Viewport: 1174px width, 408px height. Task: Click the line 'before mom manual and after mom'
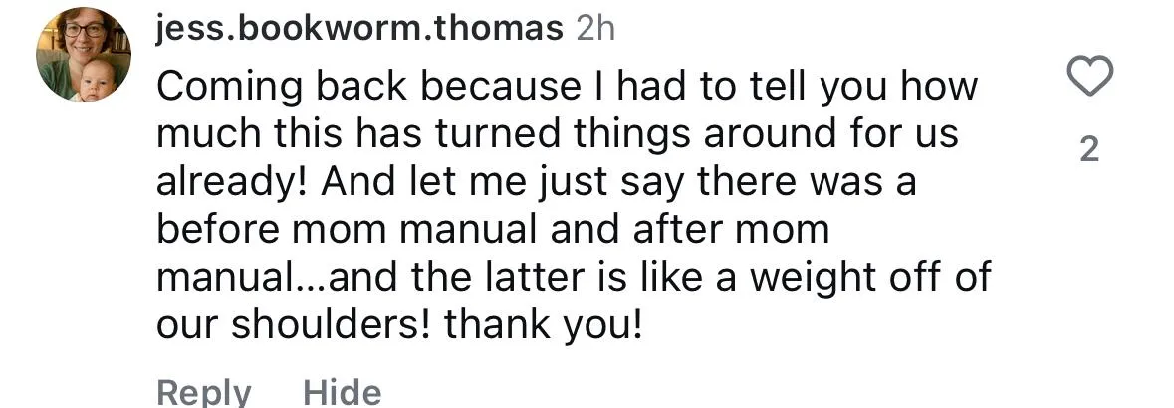click(x=493, y=230)
